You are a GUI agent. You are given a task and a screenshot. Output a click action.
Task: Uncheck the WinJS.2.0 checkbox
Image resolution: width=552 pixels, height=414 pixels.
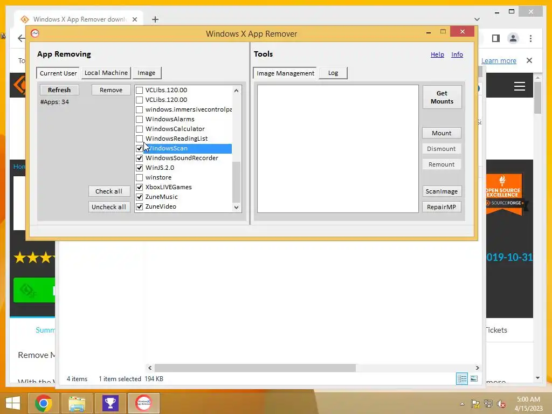pyautogui.click(x=140, y=168)
